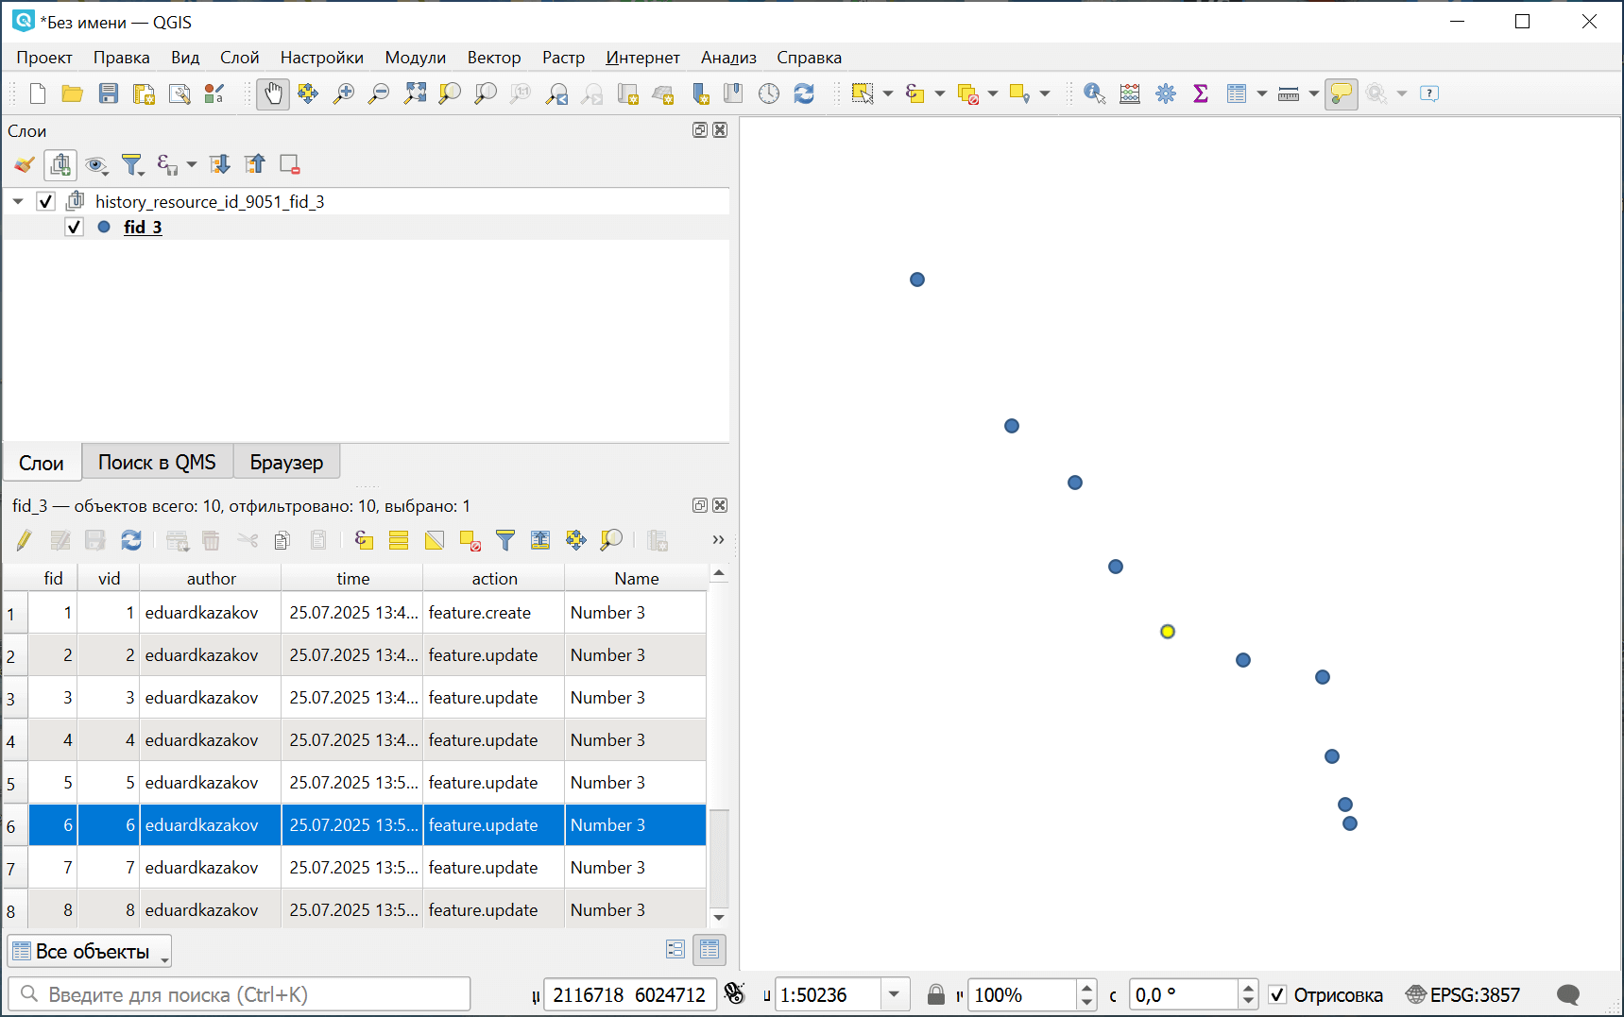Open the Statistical Summary sigma icon
Viewport: 1624px width, 1017px height.
click(x=1201, y=93)
